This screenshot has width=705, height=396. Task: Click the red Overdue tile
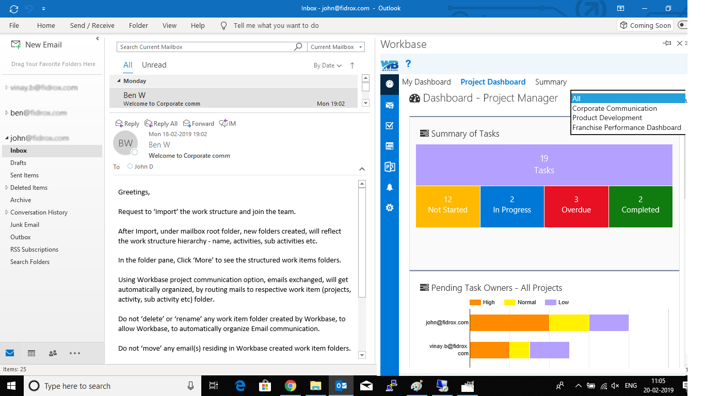tap(576, 206)
